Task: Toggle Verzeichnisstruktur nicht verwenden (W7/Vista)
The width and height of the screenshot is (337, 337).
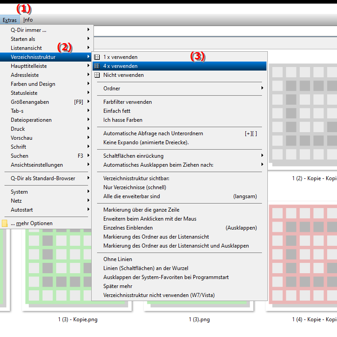Action: pos(179,296)
